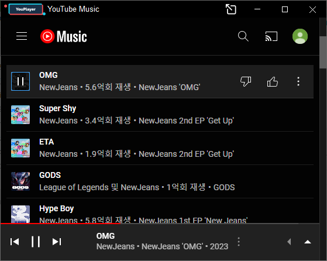This screenshot has width=327, height=261.
Task: Play the Super Shy track
Action: click(x=160, y=115)
